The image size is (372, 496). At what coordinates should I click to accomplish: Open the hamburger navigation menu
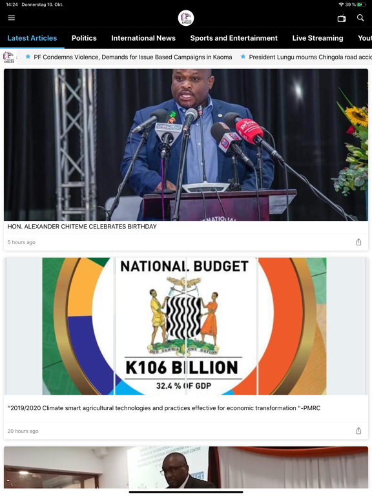tap(12, 17)
